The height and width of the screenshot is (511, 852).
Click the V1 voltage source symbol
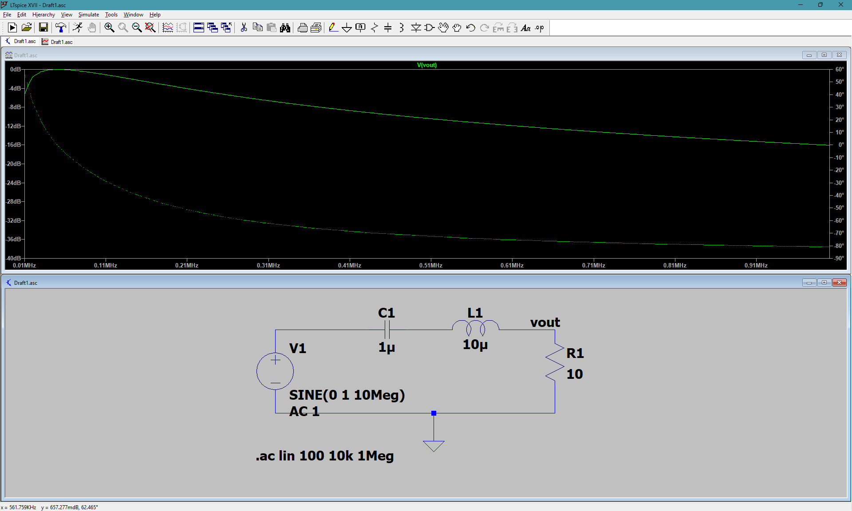tap(275, 371)
